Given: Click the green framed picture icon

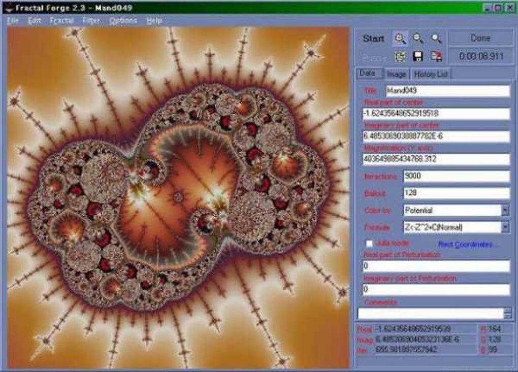Looking at the screenshot, I should click(400, 56).
